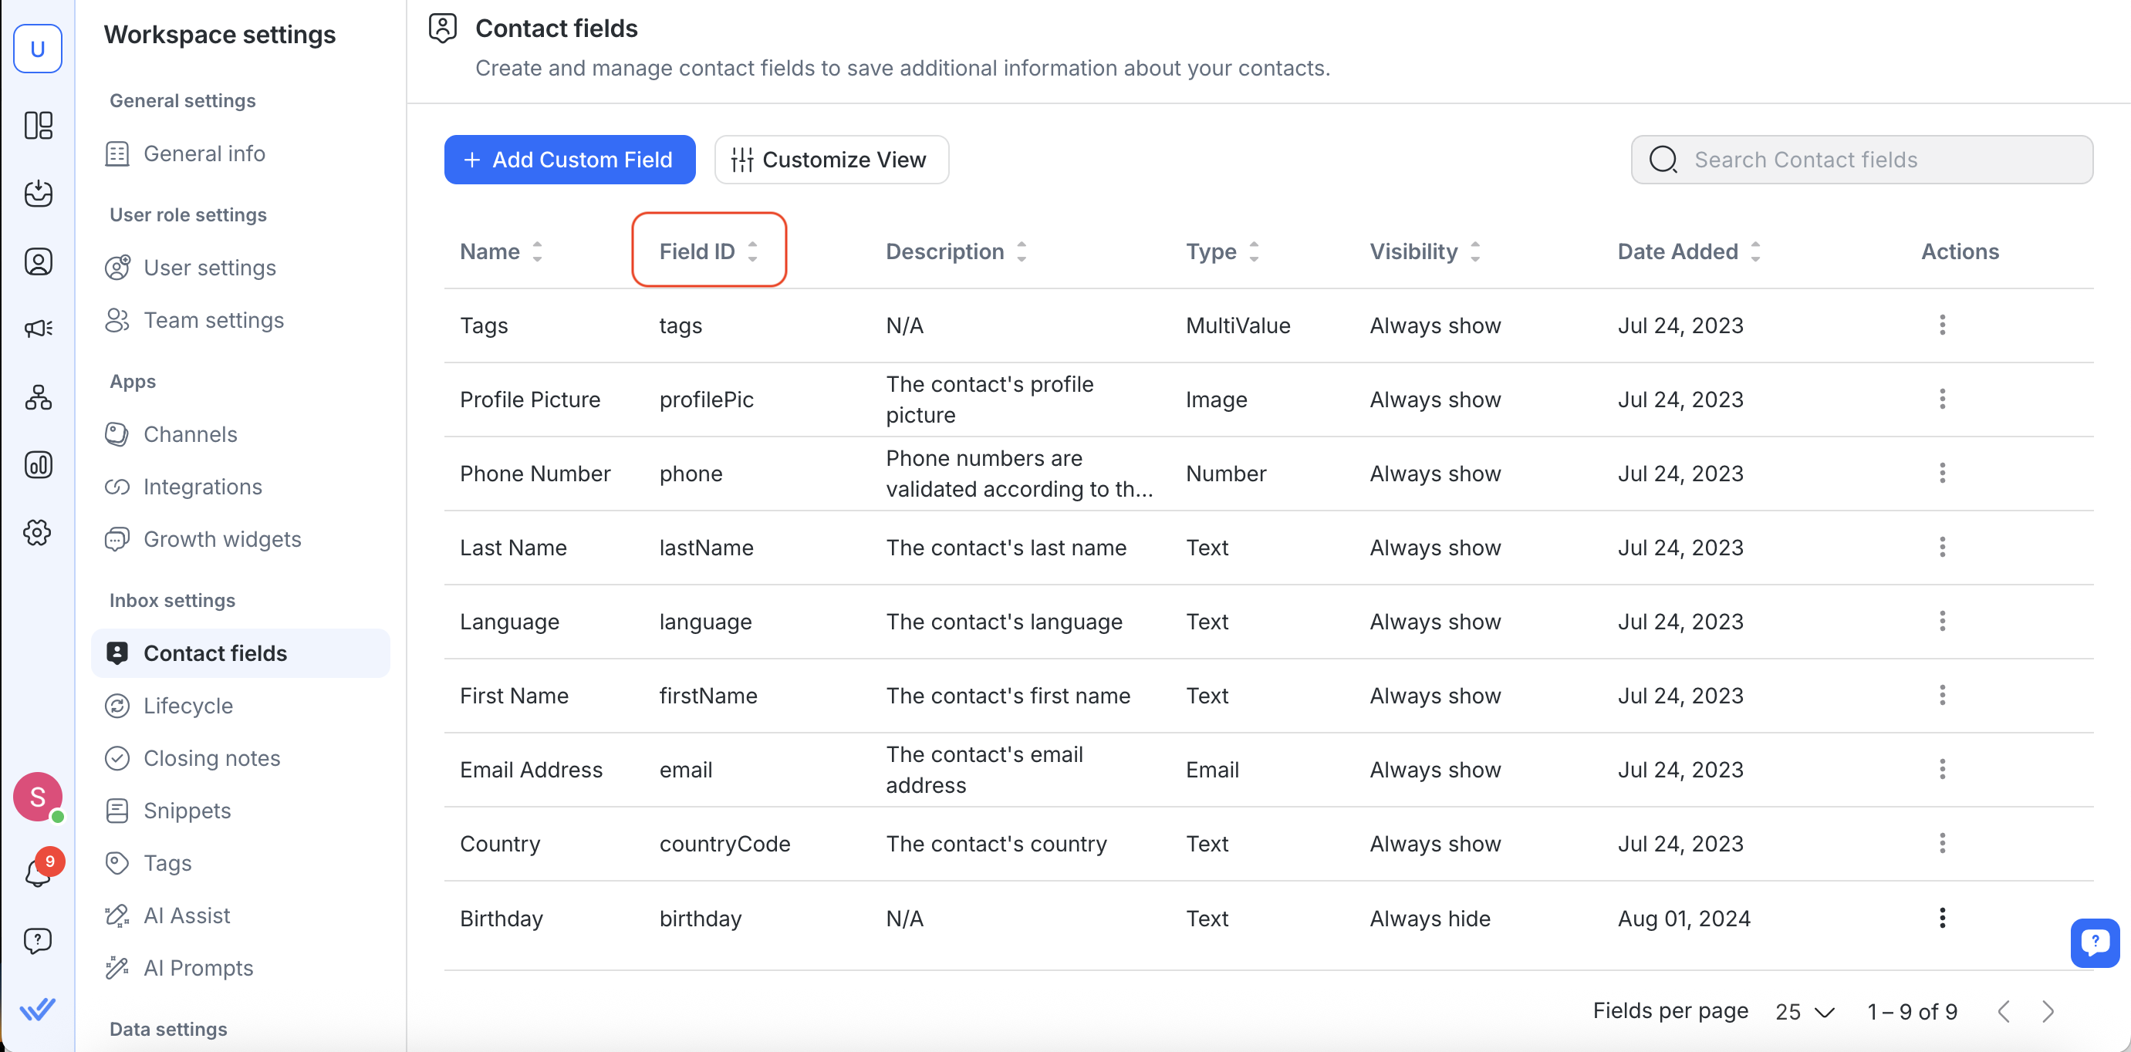Open actions menu for Phone Number row

tap(1941, 473)
